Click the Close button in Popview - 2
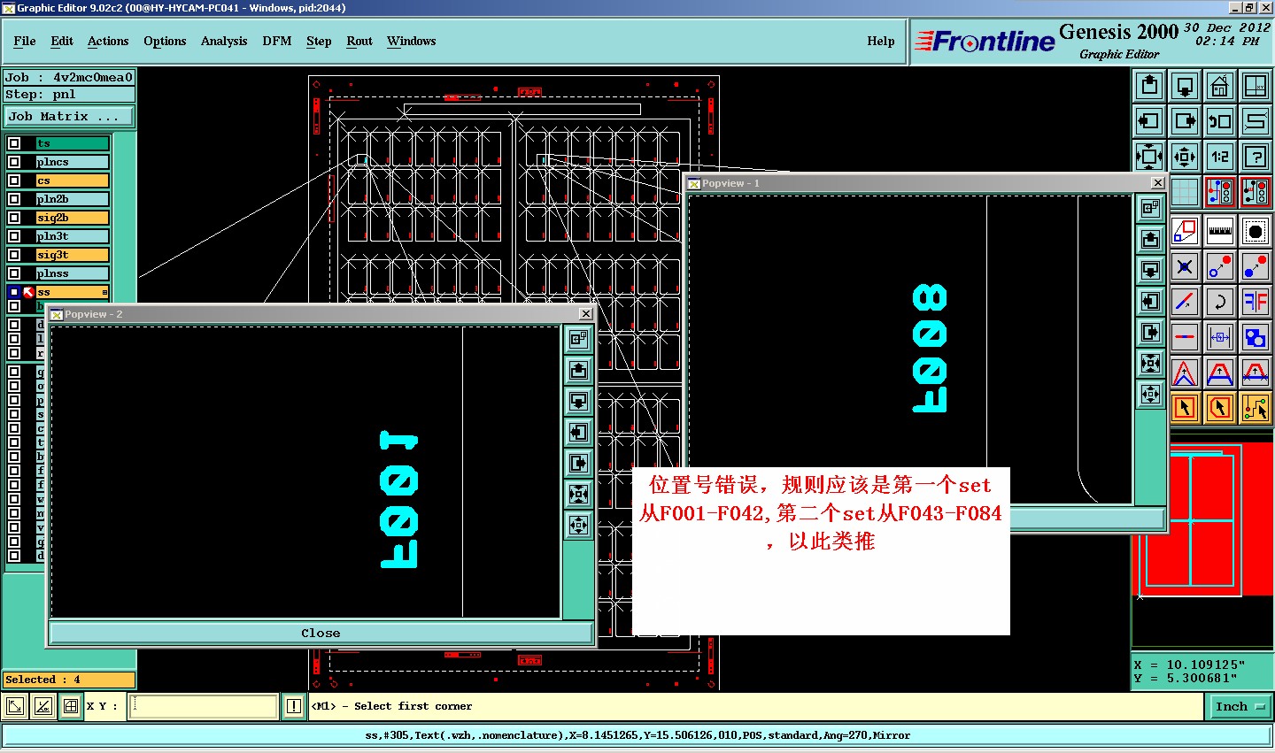Screen dimensions: 1275x753 (321, 633)
